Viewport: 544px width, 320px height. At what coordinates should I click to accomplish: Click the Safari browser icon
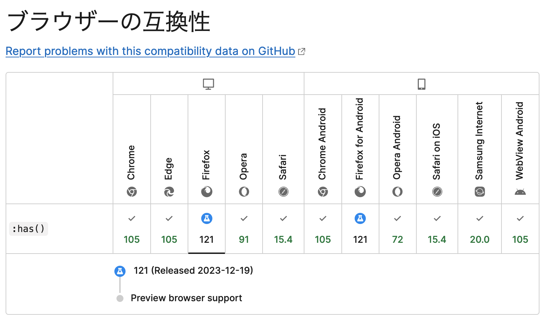[x=283, y=192]
